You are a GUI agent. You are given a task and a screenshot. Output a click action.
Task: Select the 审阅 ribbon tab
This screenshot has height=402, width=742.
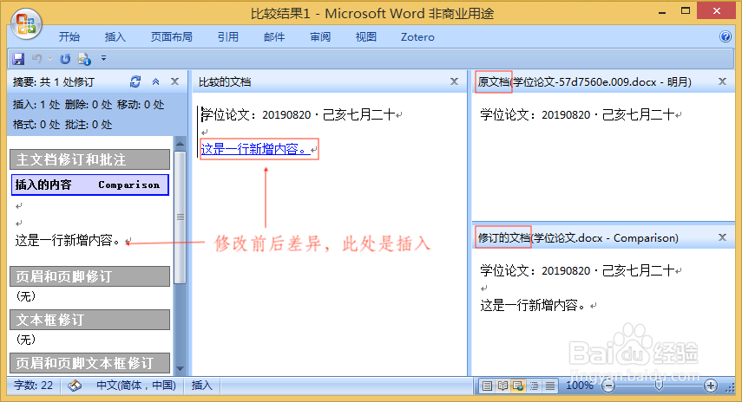point(320,37)
